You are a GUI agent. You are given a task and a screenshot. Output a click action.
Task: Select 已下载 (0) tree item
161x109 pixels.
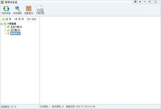tap(15, 30)
